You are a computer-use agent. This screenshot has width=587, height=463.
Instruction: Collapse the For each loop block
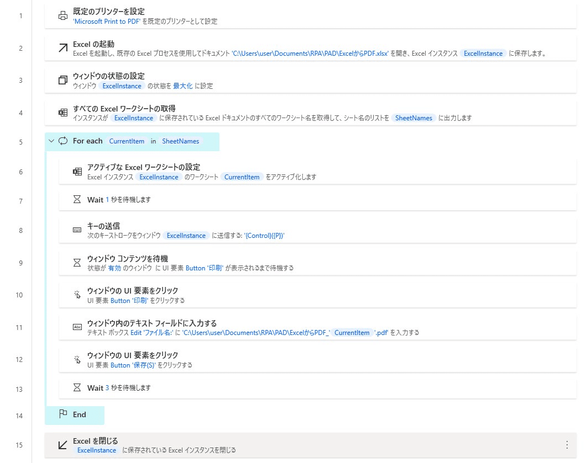pos(51,141)
